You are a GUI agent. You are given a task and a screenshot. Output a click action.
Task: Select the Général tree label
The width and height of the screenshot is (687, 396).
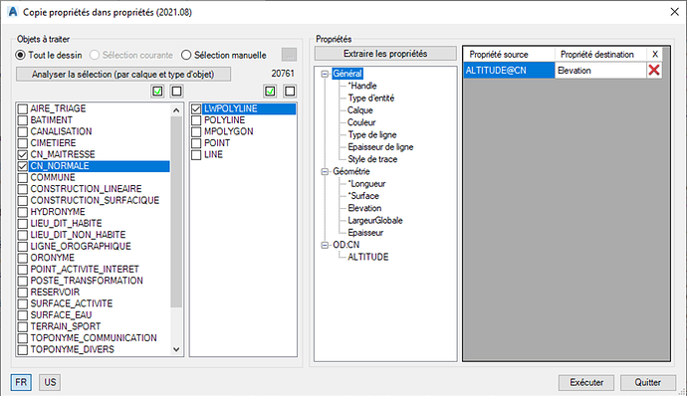(x=347, y=74)
